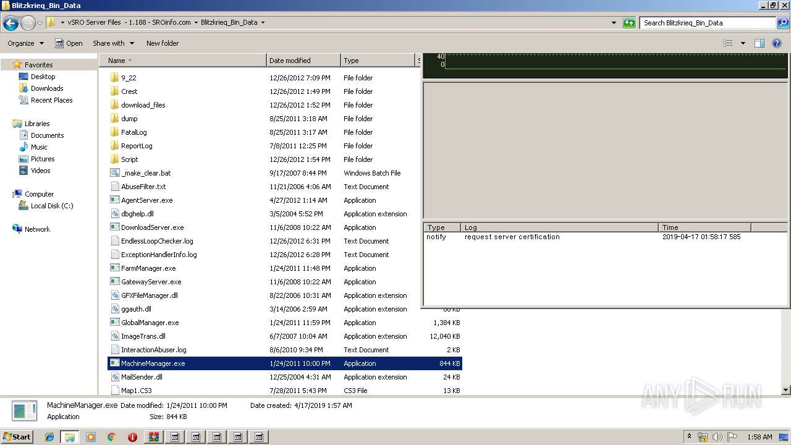Sort files by Date modified column
Image resolution: width=791 pixels, height=445 pixels.
coord(303,61)
